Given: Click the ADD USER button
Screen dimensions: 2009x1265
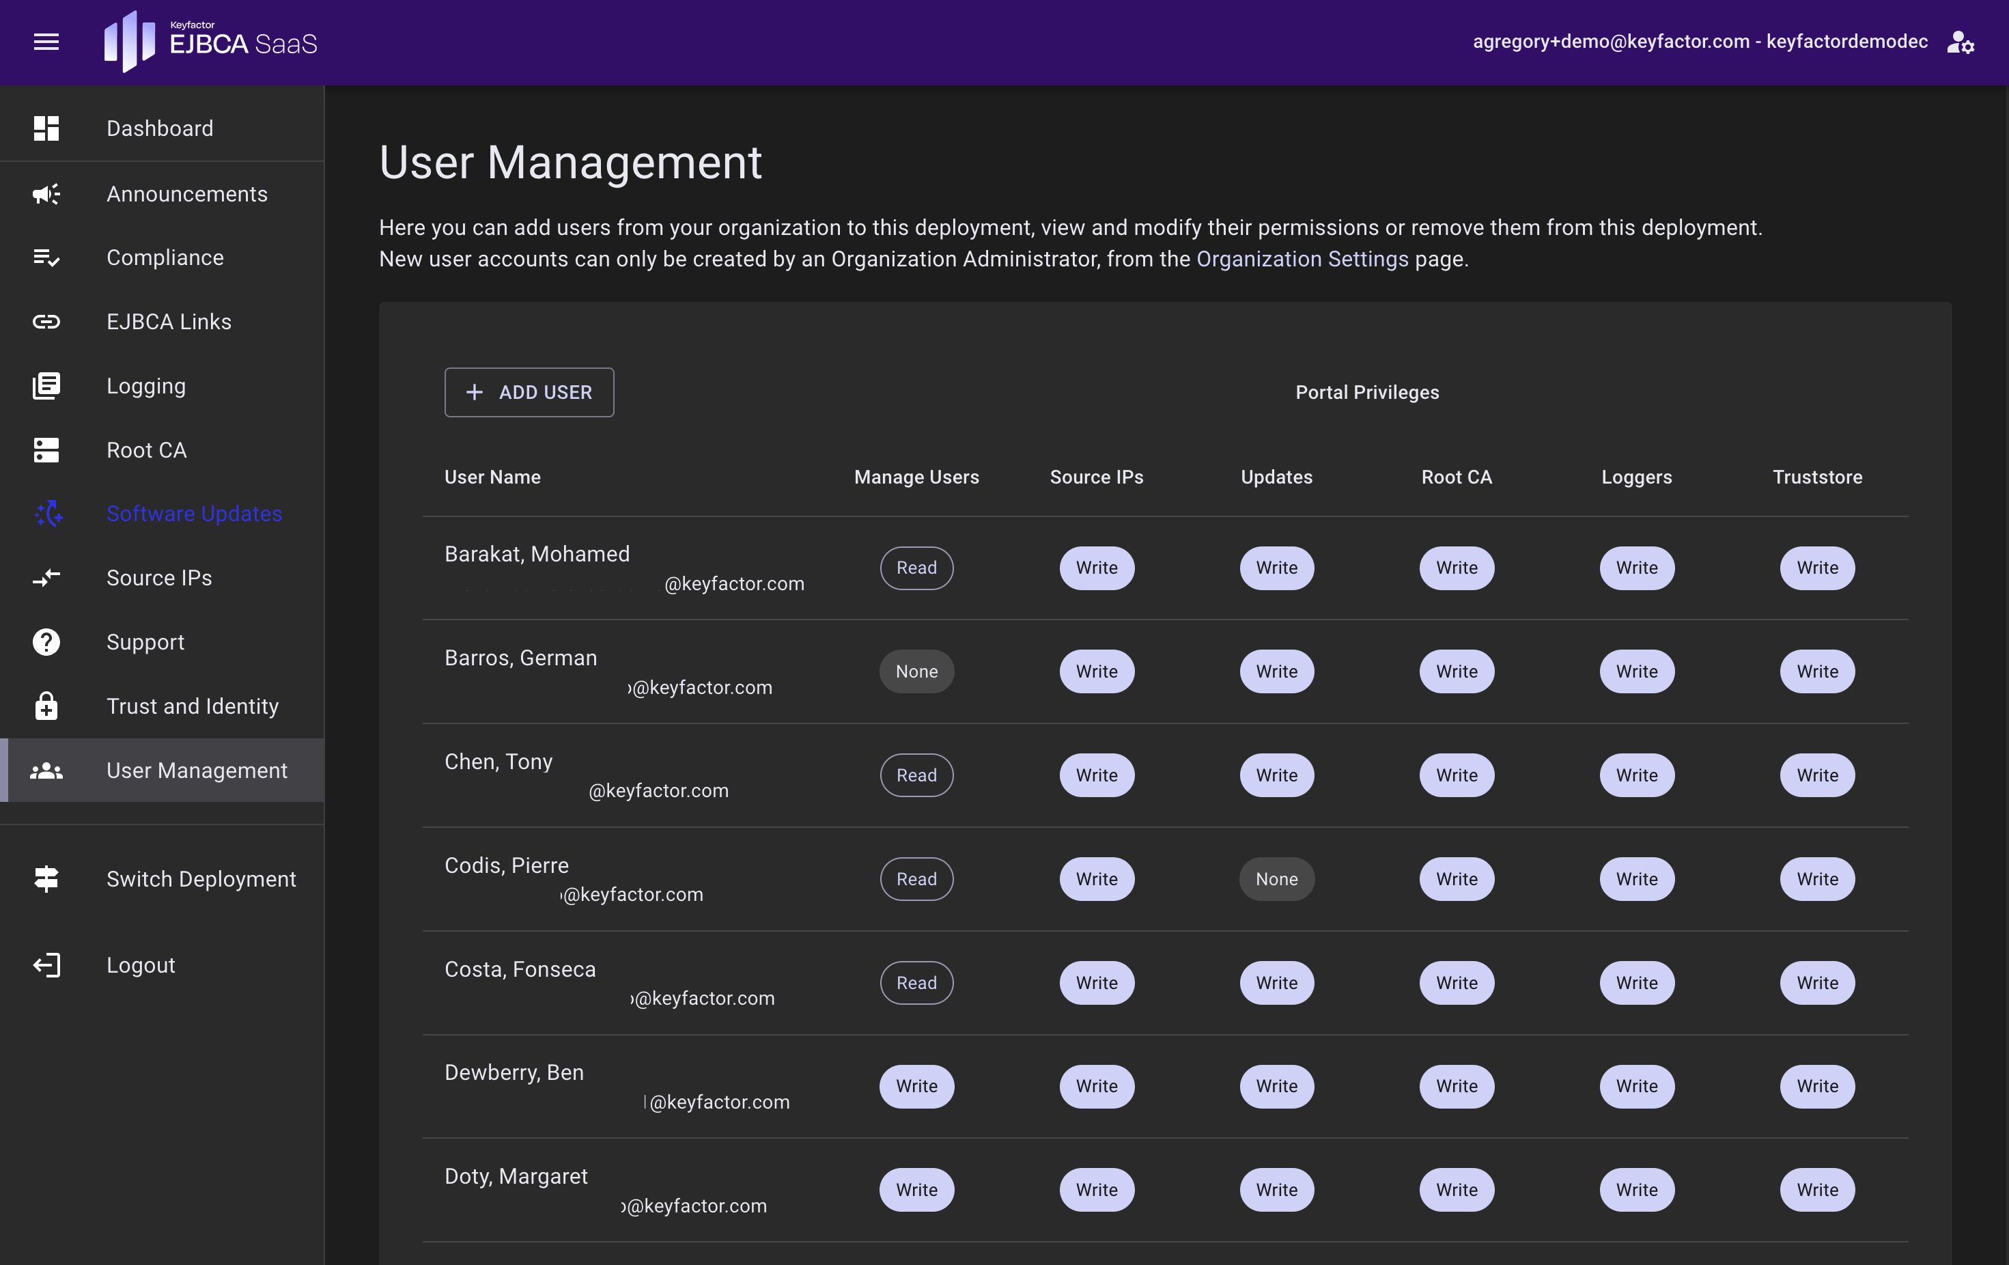Looking at the screenshot, I should click(529, 392).
